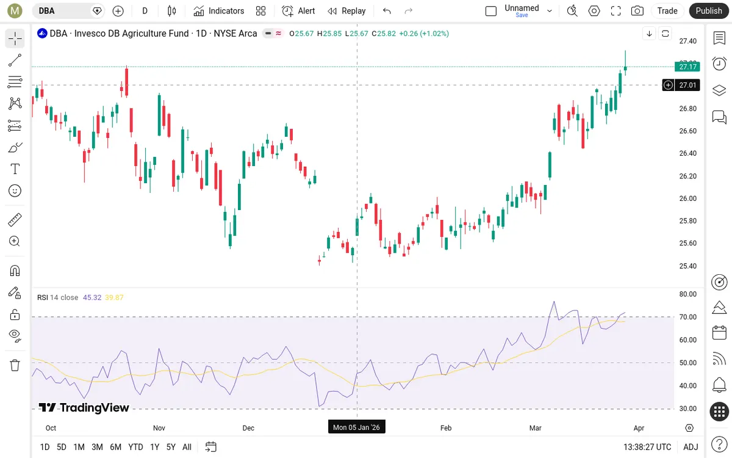Image resolution: width=732 pixels, height=458 pixels.
Task: Activate the zoom in tool
Action: coord(15,241)
